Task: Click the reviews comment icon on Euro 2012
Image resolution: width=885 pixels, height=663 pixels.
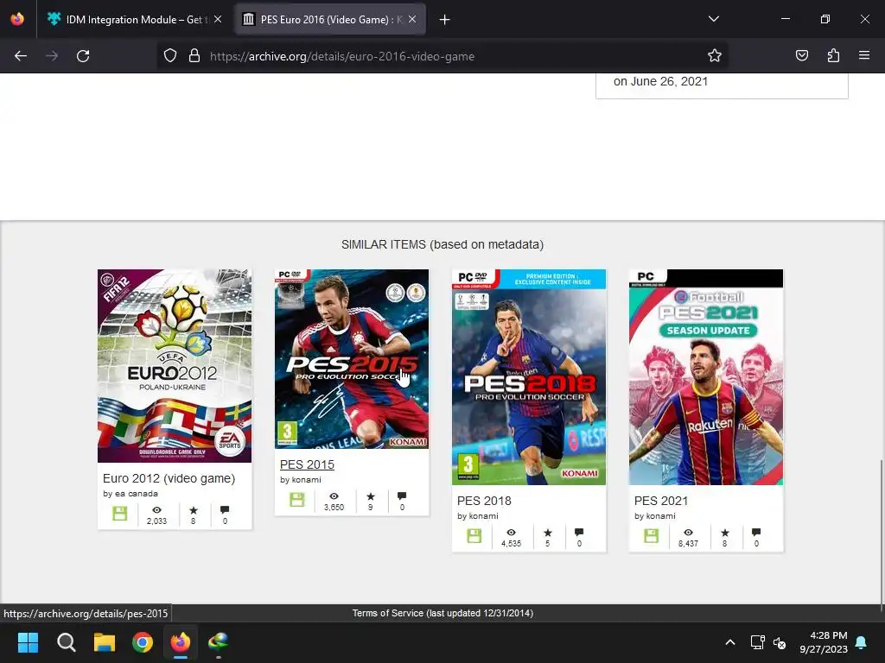Action: (x=225, y=509)
